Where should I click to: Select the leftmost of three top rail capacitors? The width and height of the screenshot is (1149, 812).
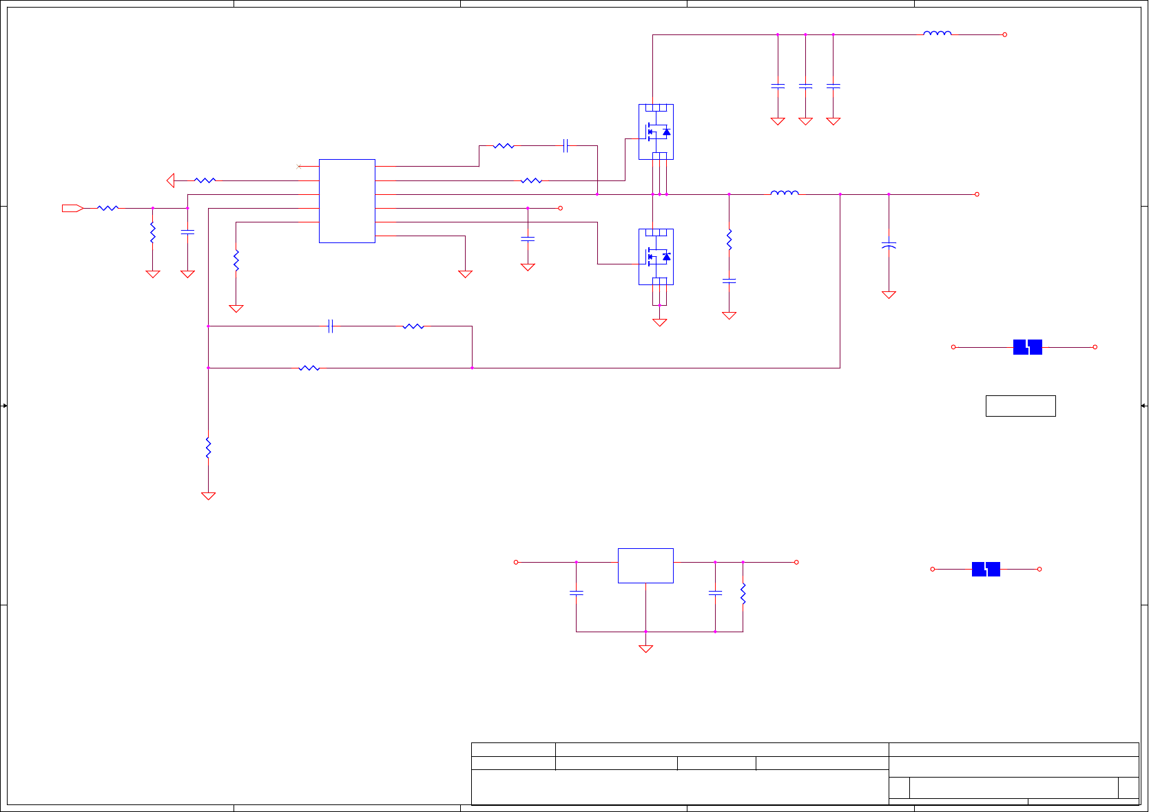pyautogui.click(x=778, y=86)
